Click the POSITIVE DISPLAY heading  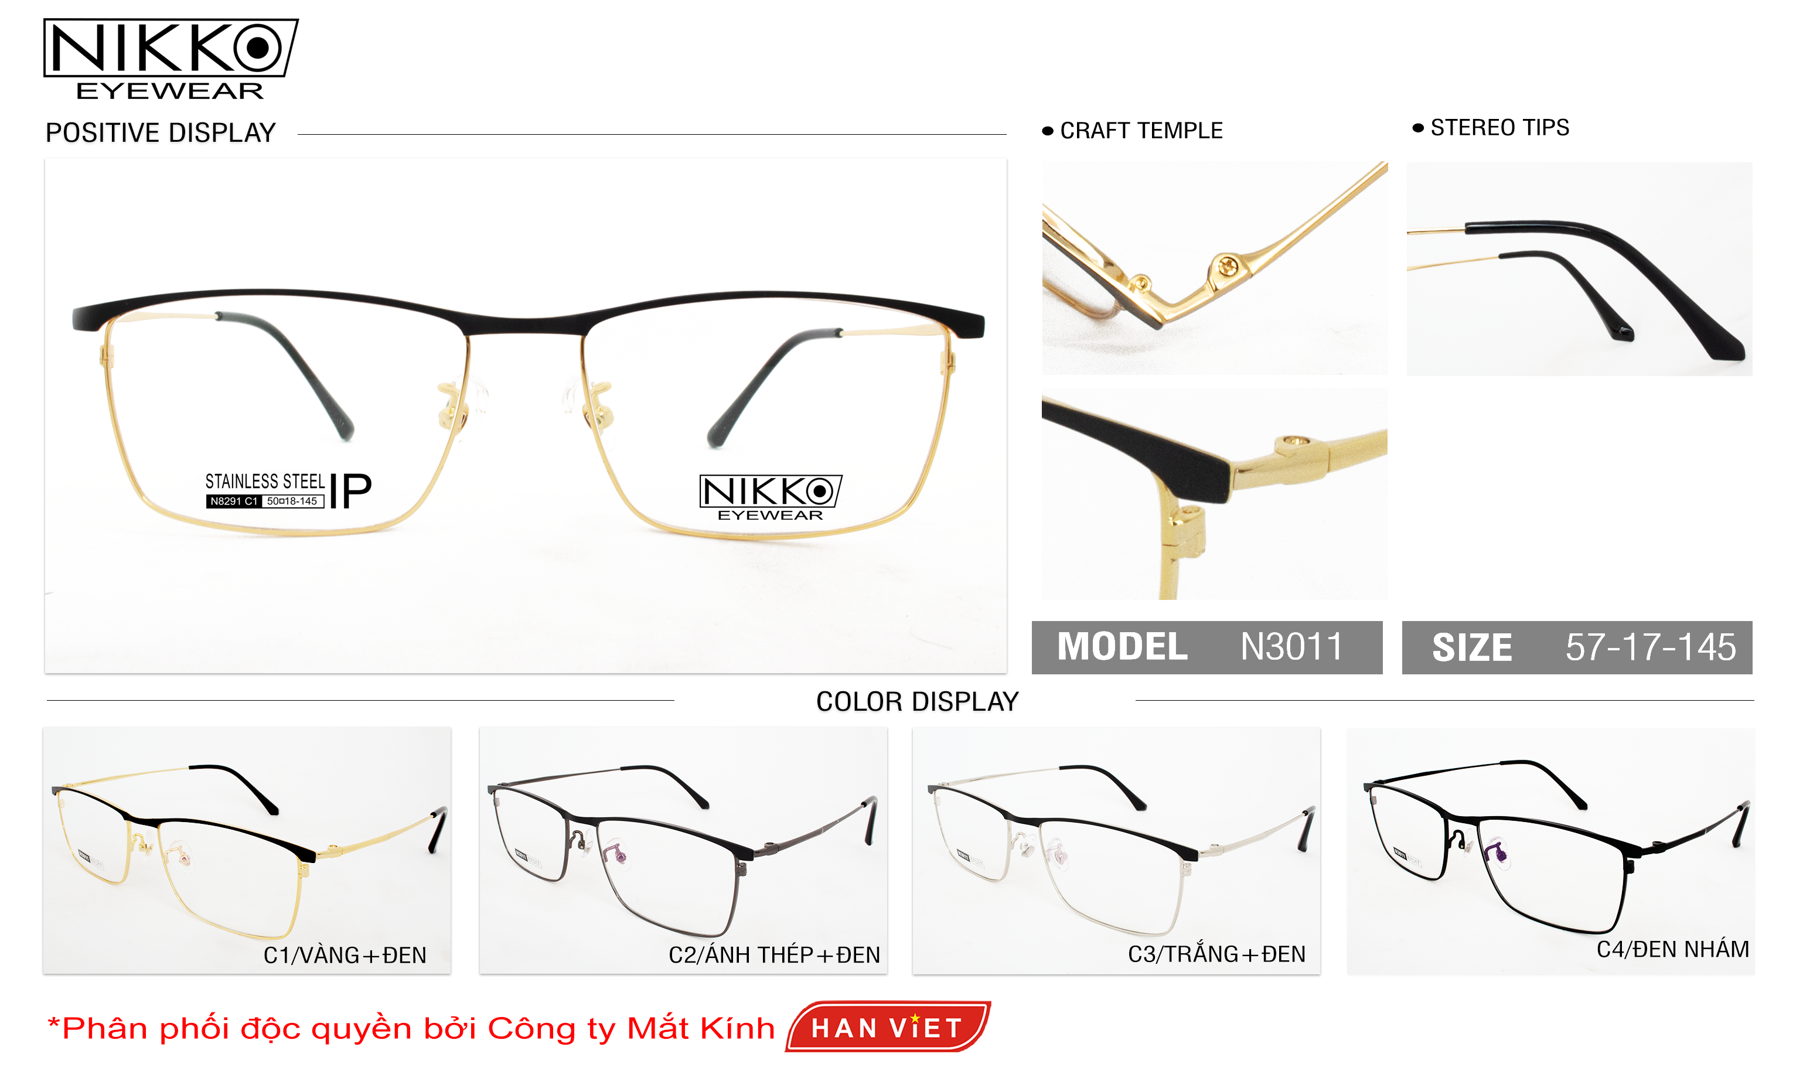tap(160, 133)
